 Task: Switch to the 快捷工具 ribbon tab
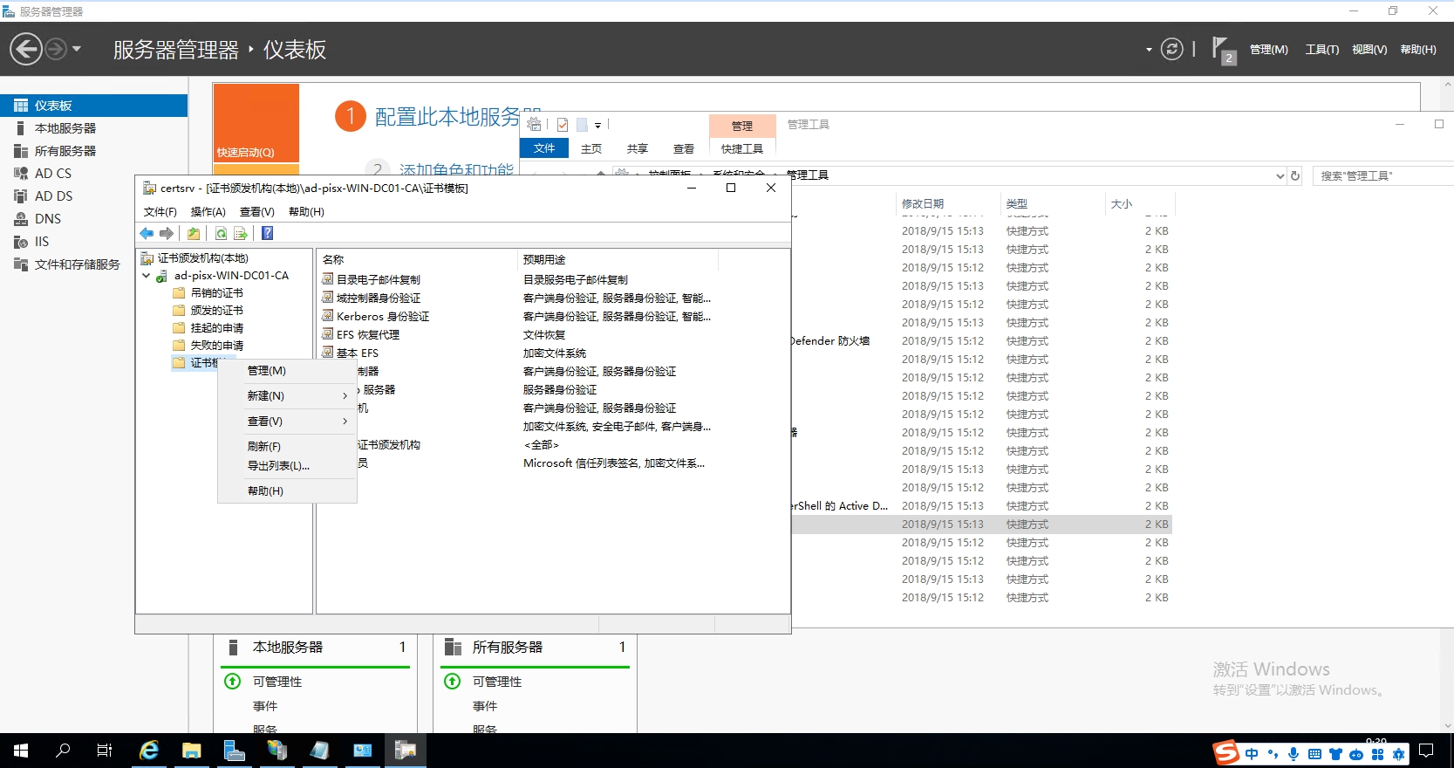click(741, 149)
